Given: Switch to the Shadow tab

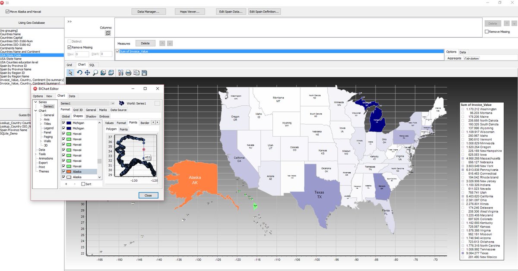Looking at the screenshot, I should (x=91, y=116).
